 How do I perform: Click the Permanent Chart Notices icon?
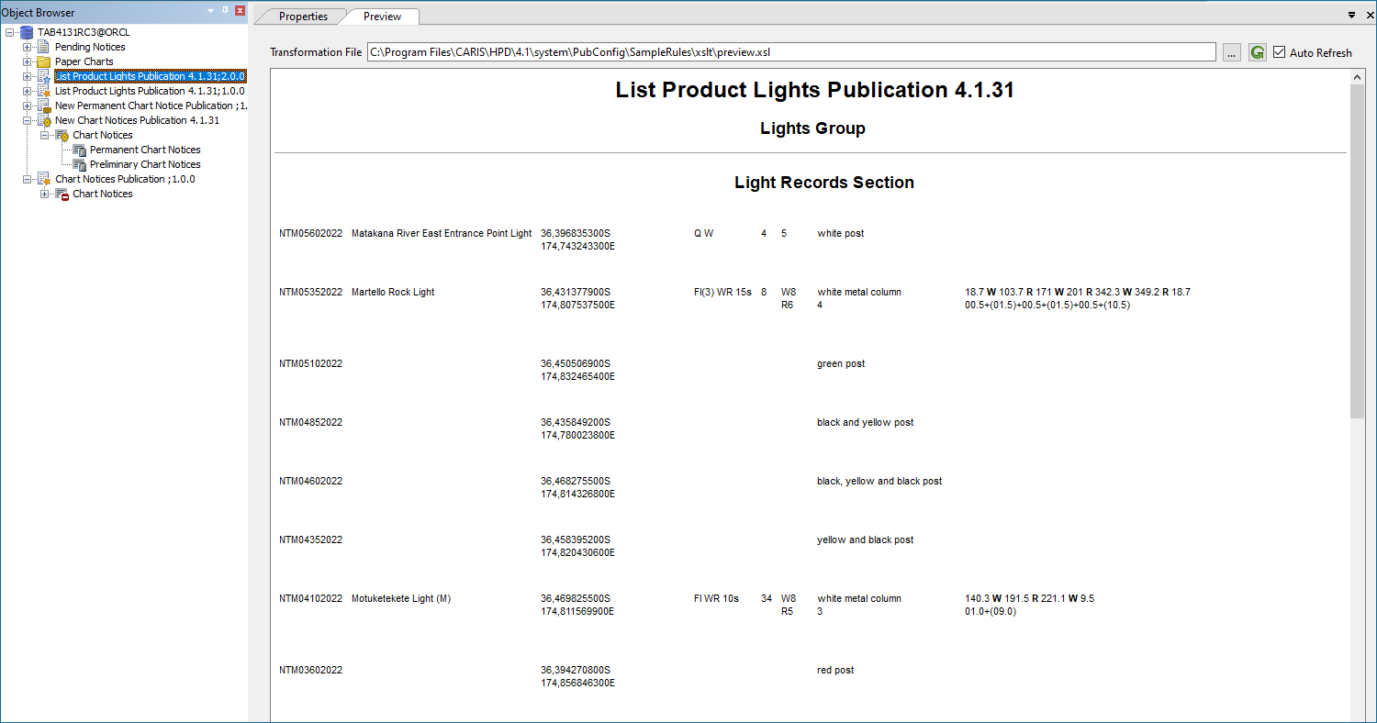[x=79, y=150]
